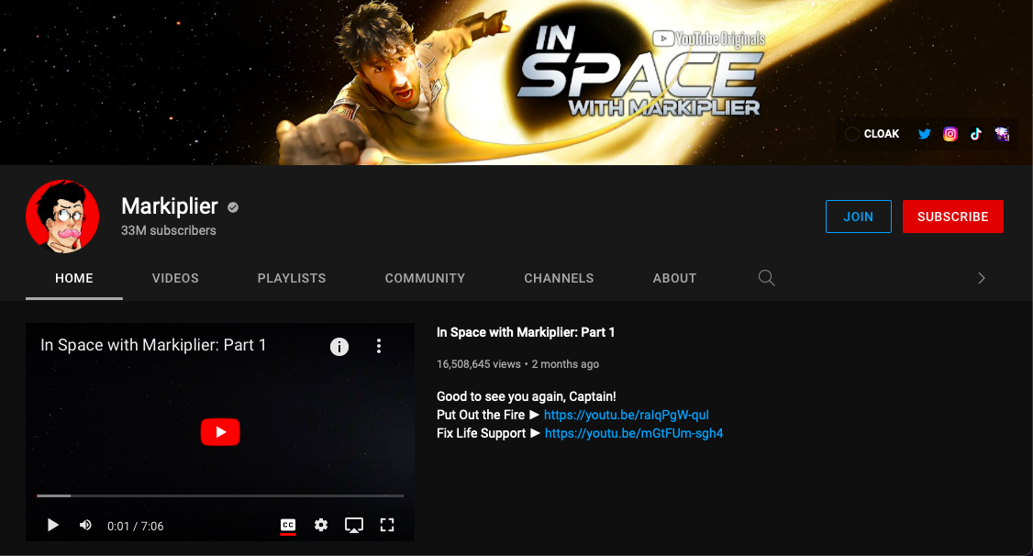Seek along the video progress bar

pyautogui.click(x=220, y=495)
